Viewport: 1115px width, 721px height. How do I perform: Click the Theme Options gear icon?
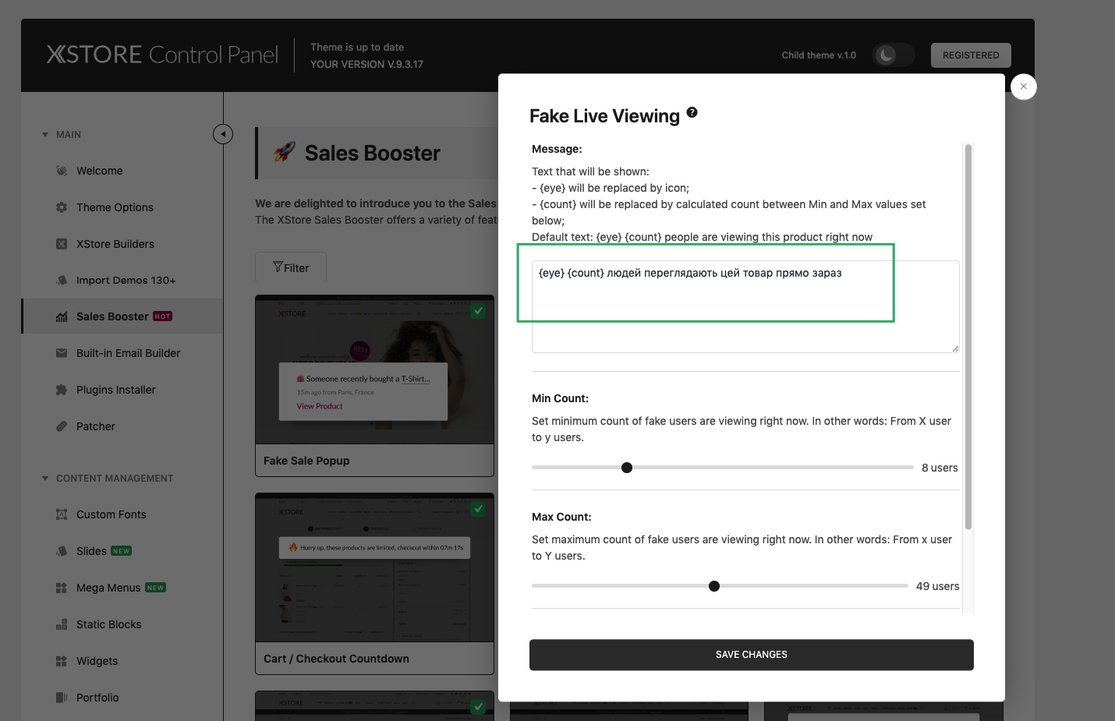(x=62, y=207)
